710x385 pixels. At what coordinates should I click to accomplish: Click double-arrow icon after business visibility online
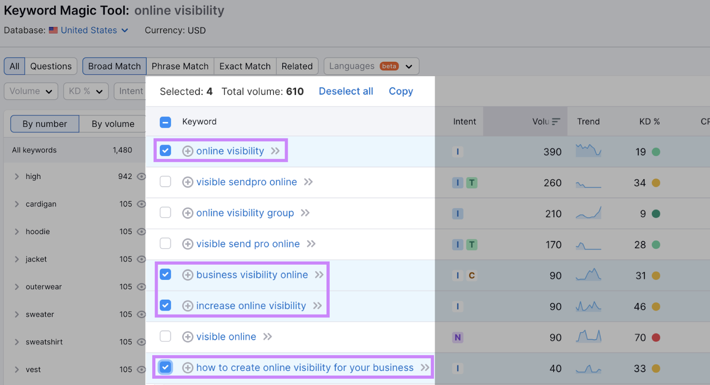tap(319, 275)
